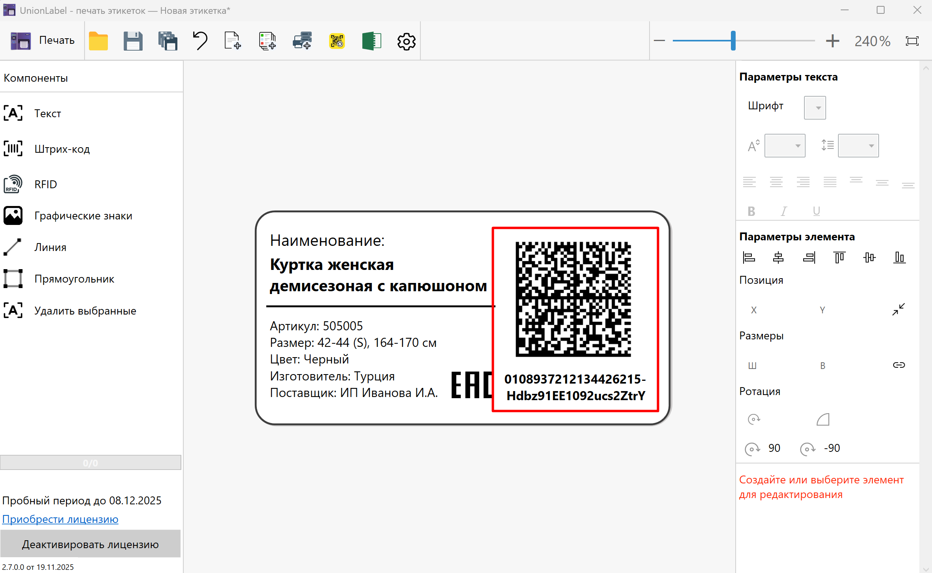Open the green Excel import icon
The image size is (932, 573).
371,41
